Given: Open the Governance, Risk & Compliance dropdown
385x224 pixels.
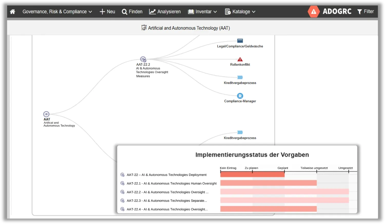Looking at the screenshot, I should pos(57,12).
